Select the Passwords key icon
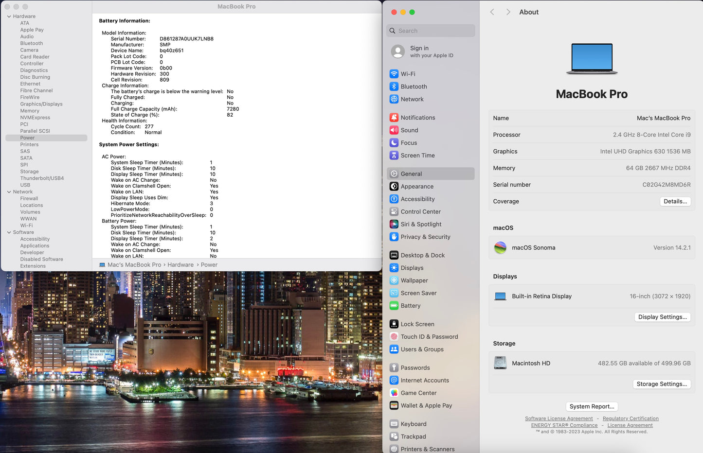The height and width of the screenshot is (453, 703). pyautogui.click(x=394, y=368)
